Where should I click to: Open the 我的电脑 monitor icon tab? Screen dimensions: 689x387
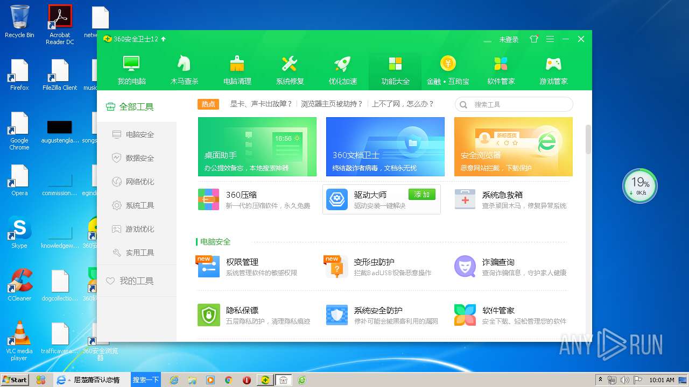click(131, 70)
